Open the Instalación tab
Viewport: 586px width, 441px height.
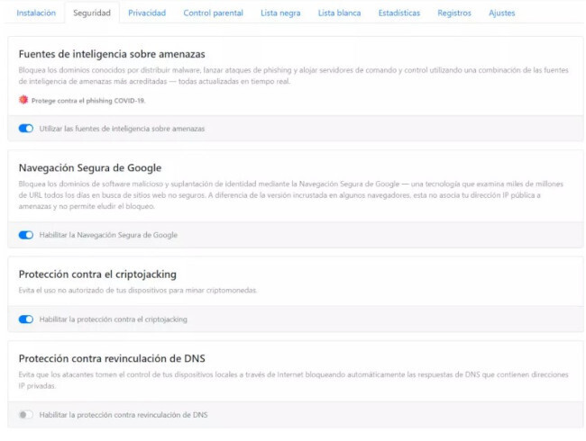tap(36, 13)
